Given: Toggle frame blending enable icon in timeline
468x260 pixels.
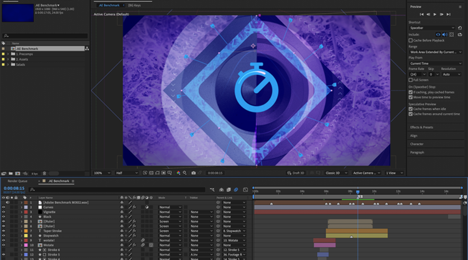Looking at the screenshot, I should click(x=229, y=190).
